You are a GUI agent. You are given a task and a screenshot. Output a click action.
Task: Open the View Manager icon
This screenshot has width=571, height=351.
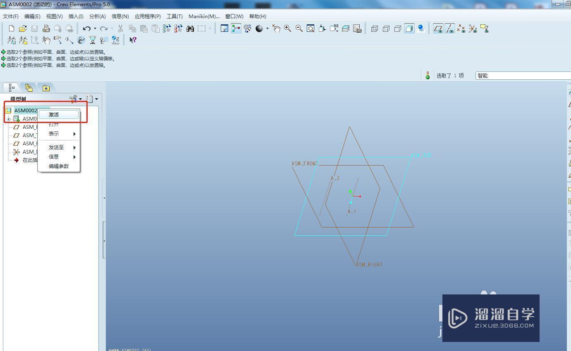357,28
